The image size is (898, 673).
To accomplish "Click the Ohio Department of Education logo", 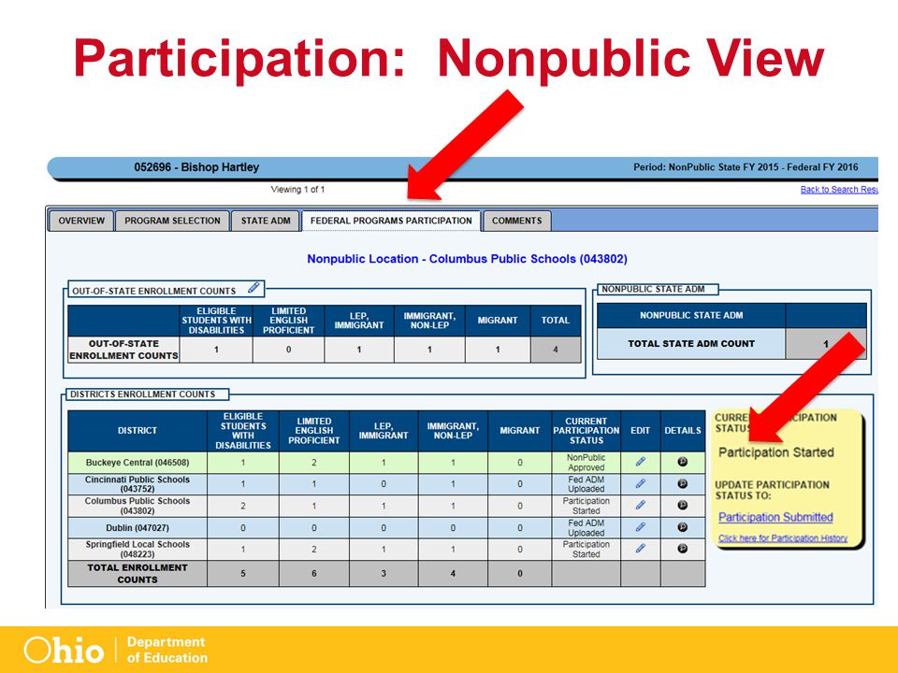I will point(116,651).
